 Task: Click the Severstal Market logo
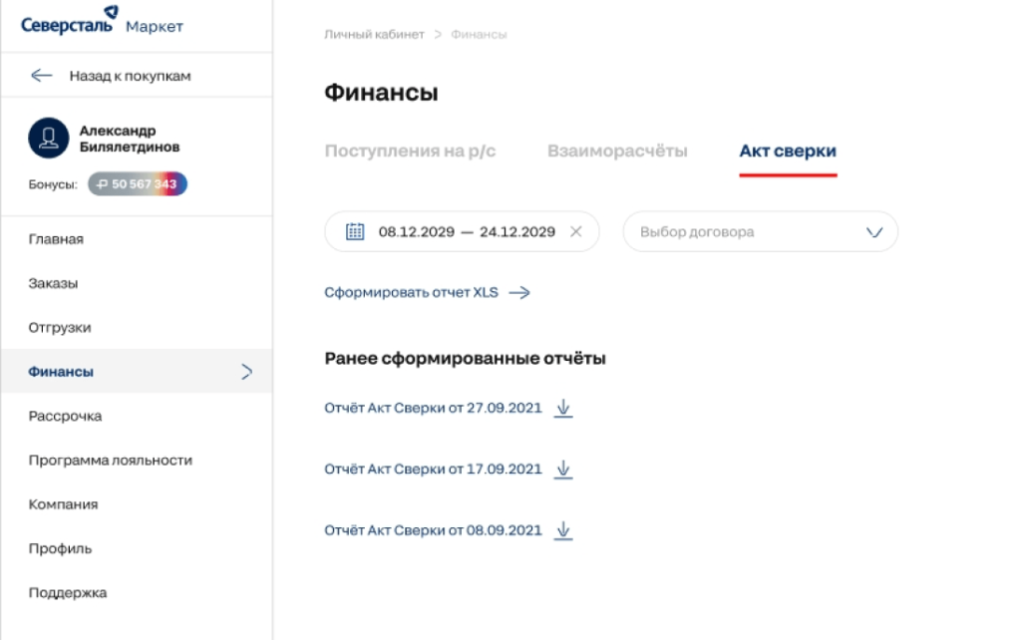pyautogui.click(x=102, y=24)
